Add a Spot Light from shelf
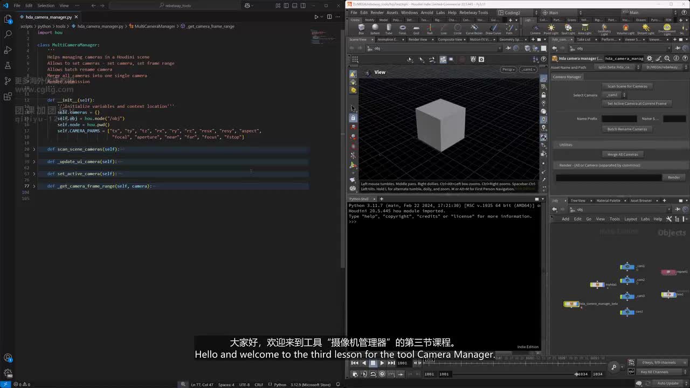 coord(568,29)
